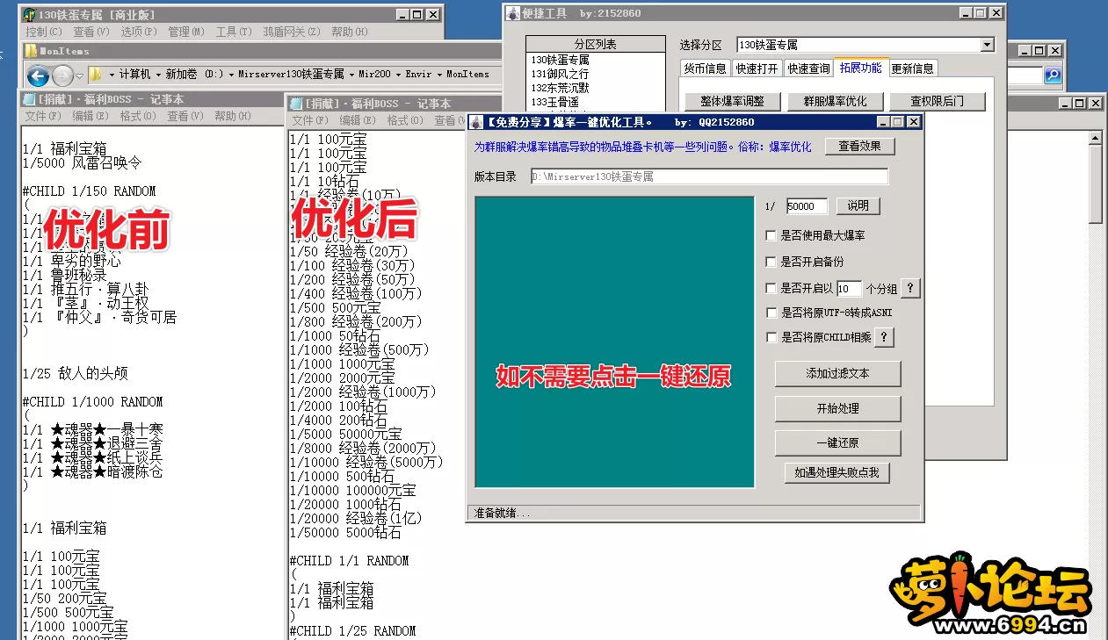
Task: Click the 130铁蛋专属 engine window title icon
Action: click(29, 15)
